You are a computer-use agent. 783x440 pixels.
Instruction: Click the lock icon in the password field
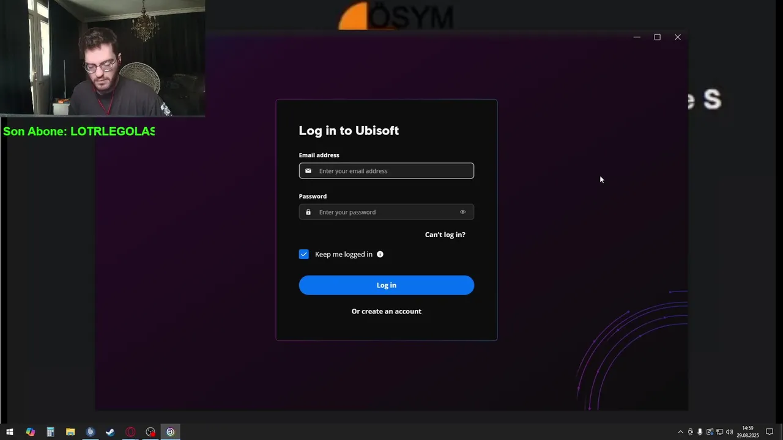[308, 212]
